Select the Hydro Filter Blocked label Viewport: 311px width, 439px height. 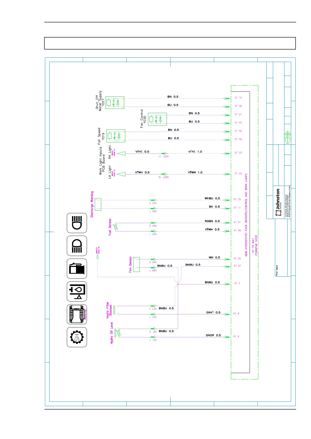109,310
